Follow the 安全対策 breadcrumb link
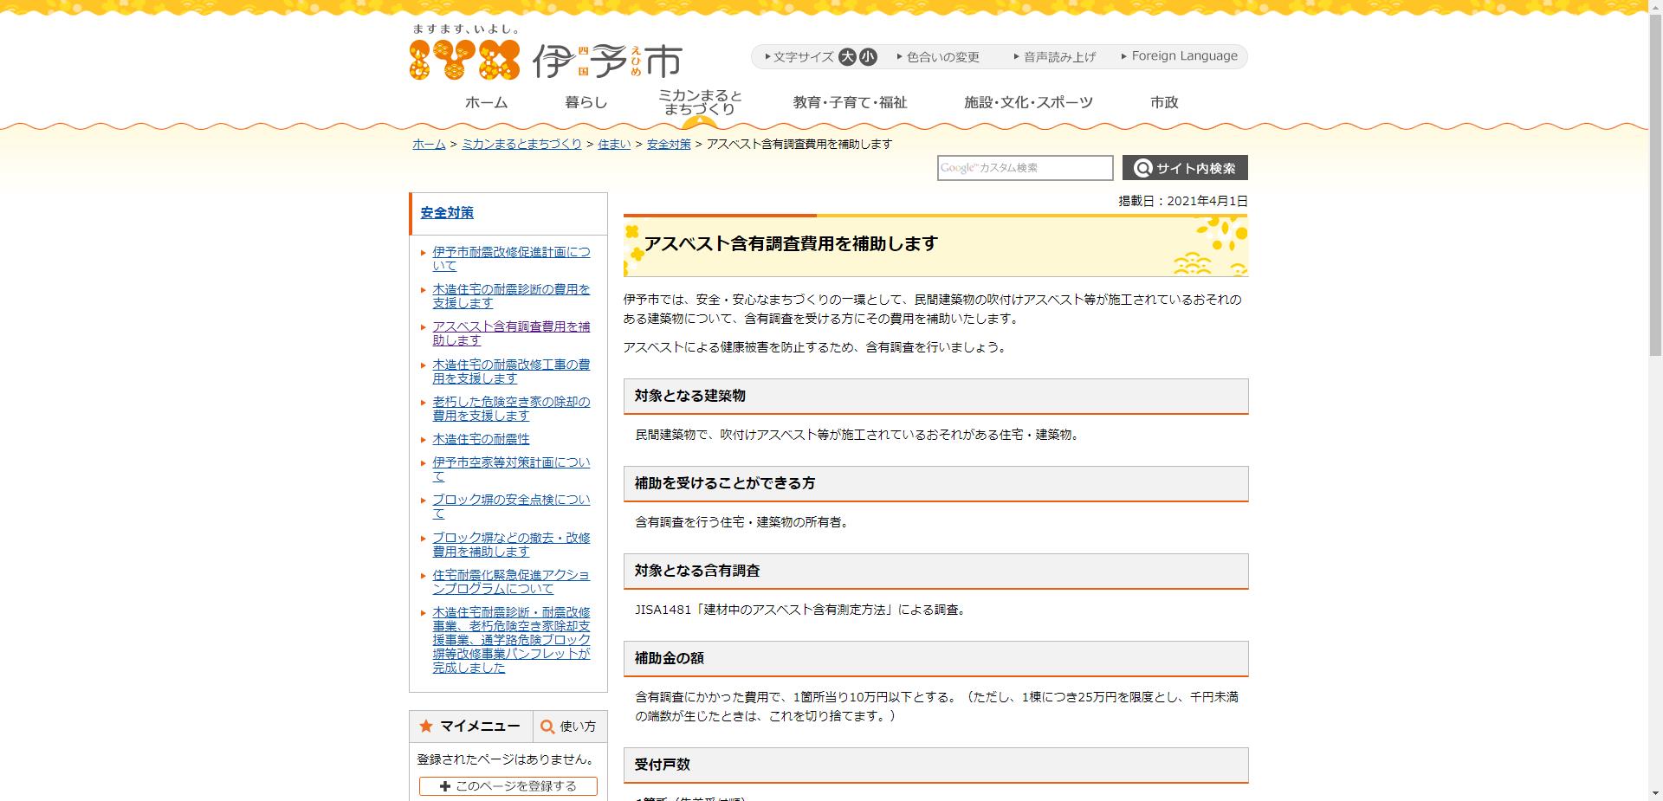 coord(668,145)
